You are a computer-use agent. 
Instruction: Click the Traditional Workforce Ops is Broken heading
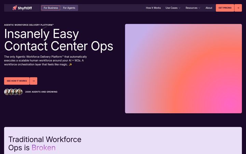pos(45,143)
